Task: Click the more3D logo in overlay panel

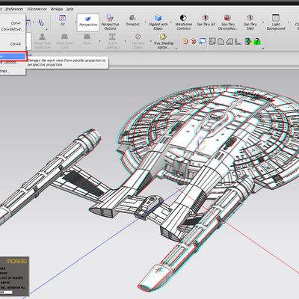Action: coord(16,261)
